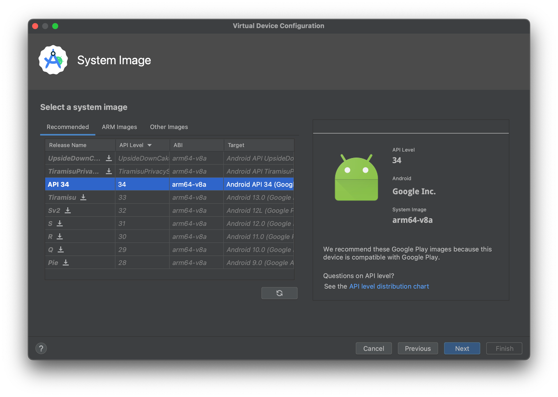This screenshot has height=397, width=558.
Task: Refresh the system image list
Action: point(279,293)
